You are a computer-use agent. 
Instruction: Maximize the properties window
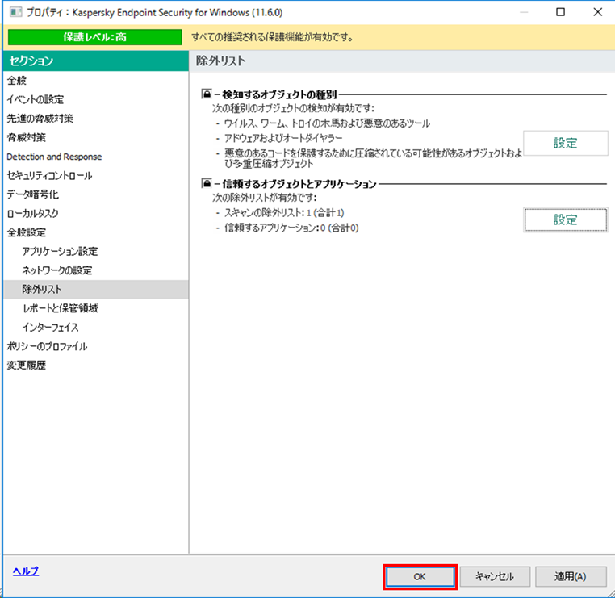tap(560, 12)
